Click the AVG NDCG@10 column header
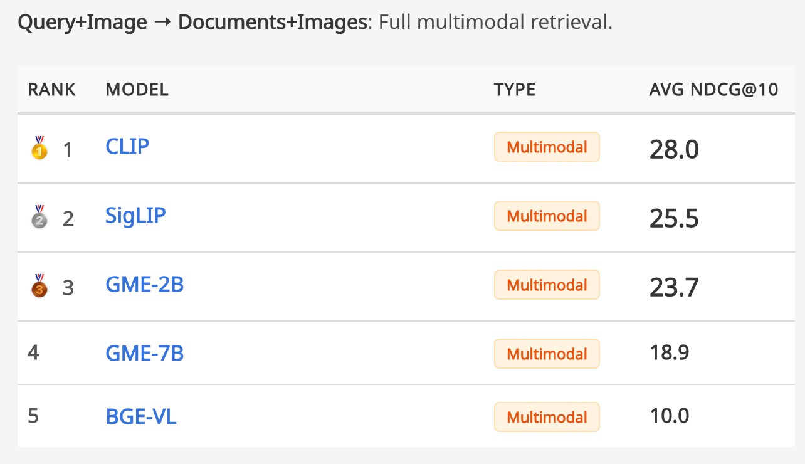Screen dimensions: 805x464 pos(713,90)
